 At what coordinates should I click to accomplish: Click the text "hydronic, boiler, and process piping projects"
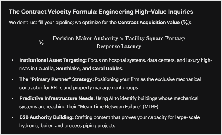(x=68, y=125)
